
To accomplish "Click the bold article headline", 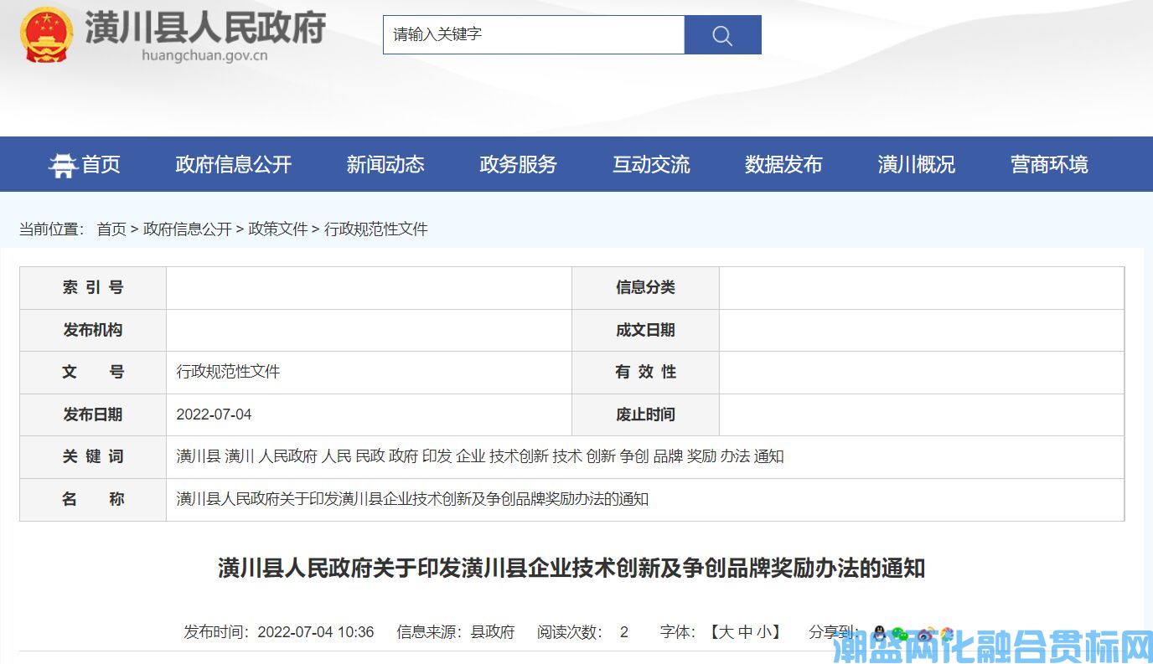I will pyautogui.click(x=572, y=569).
